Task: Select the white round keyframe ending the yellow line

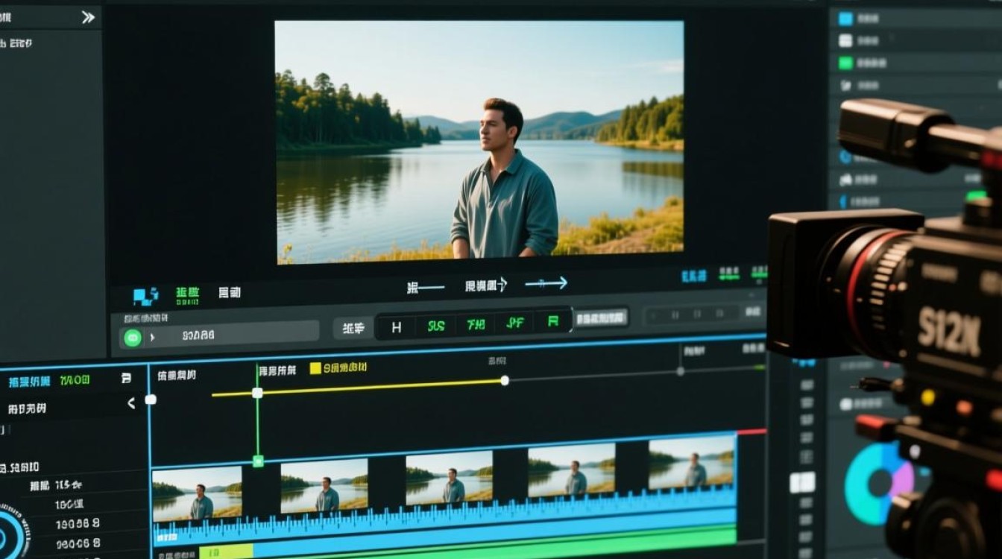Action: (505, 380)
